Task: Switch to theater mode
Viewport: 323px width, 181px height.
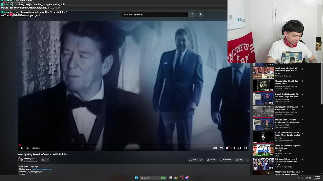Action: click(233, 148)
